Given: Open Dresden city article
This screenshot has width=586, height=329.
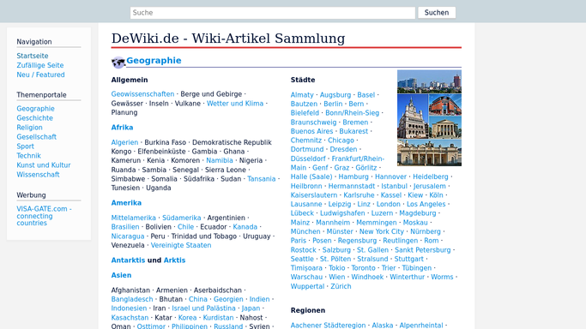Looking at the screenshot, I should pyautogui.click(x=343, y=149).
